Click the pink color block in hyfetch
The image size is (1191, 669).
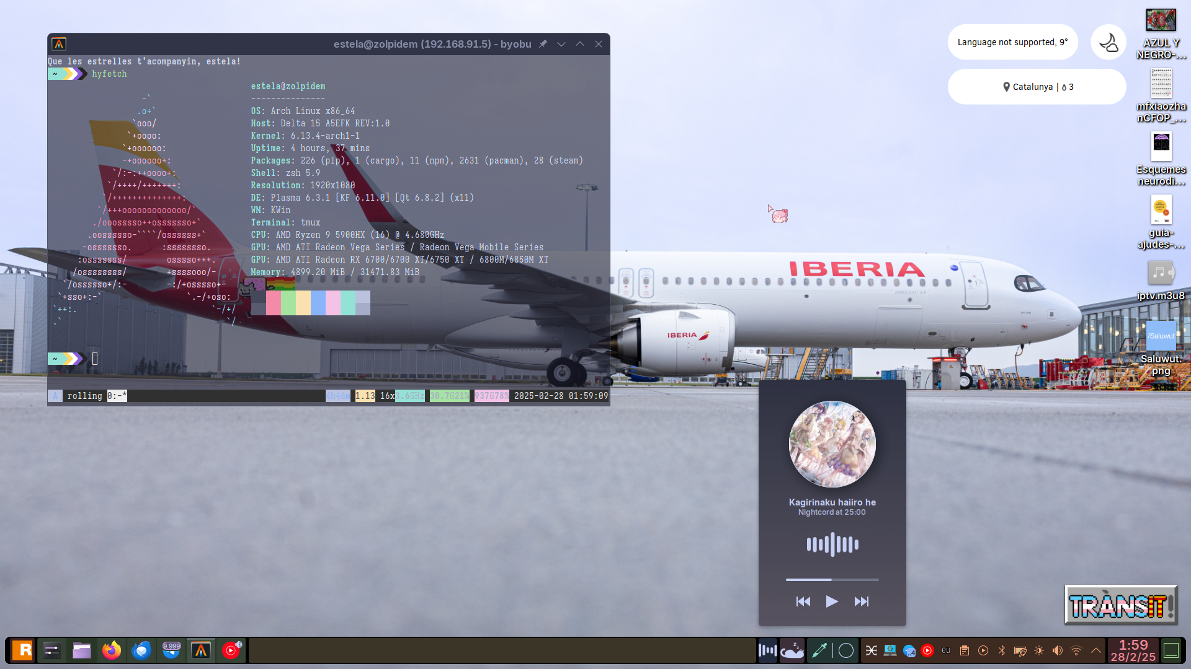pyautogui.click(x=273, y=303)
